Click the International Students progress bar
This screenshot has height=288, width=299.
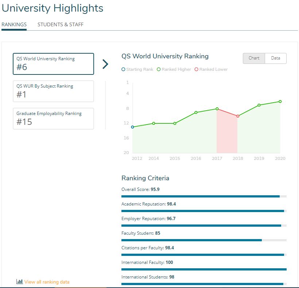pos(204,284)
